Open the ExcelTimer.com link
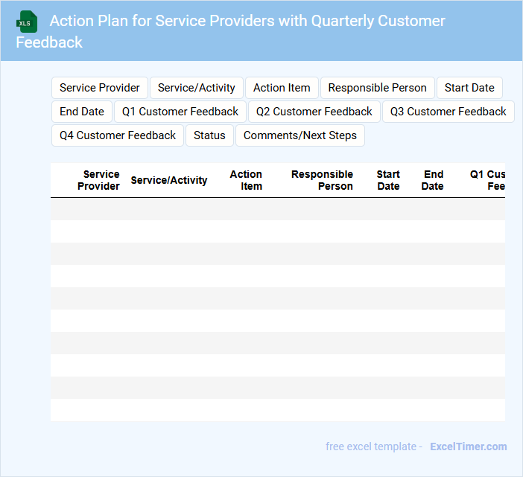This screenshot has width=523, height=477. point(468,446)
